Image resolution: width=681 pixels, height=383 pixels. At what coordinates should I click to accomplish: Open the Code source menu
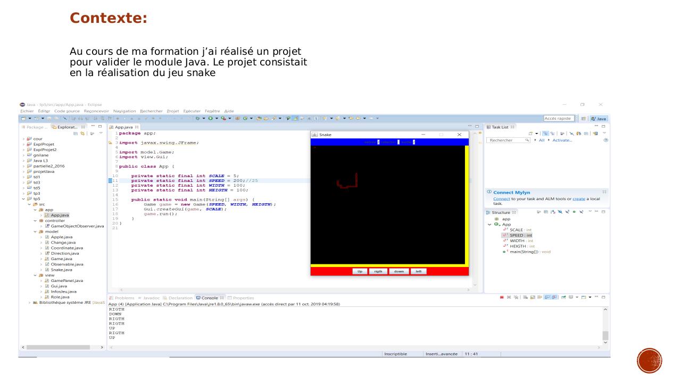[x=66, y=110]
